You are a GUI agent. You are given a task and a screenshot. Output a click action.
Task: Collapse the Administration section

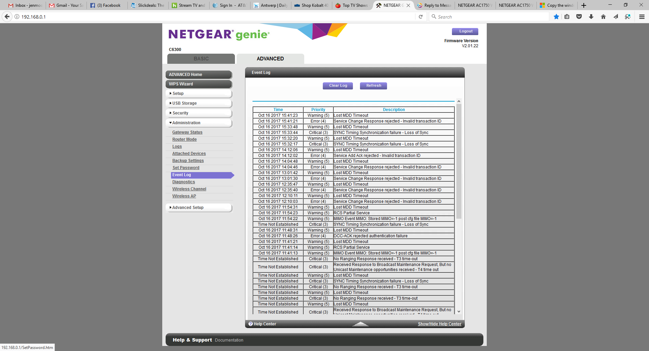(185, 123)
